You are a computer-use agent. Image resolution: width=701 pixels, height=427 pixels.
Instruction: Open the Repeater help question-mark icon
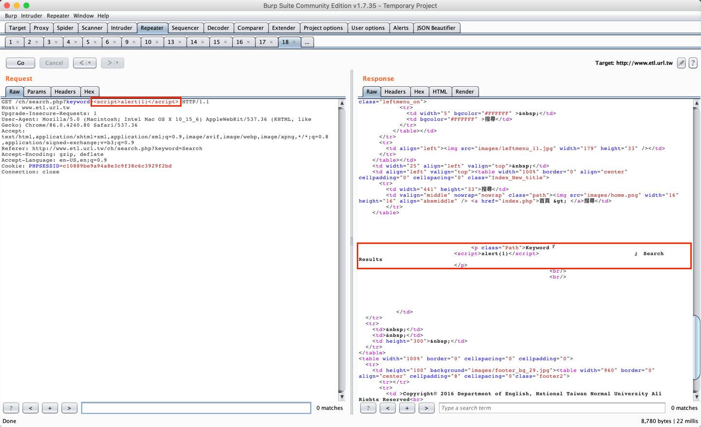click(693, 63)
